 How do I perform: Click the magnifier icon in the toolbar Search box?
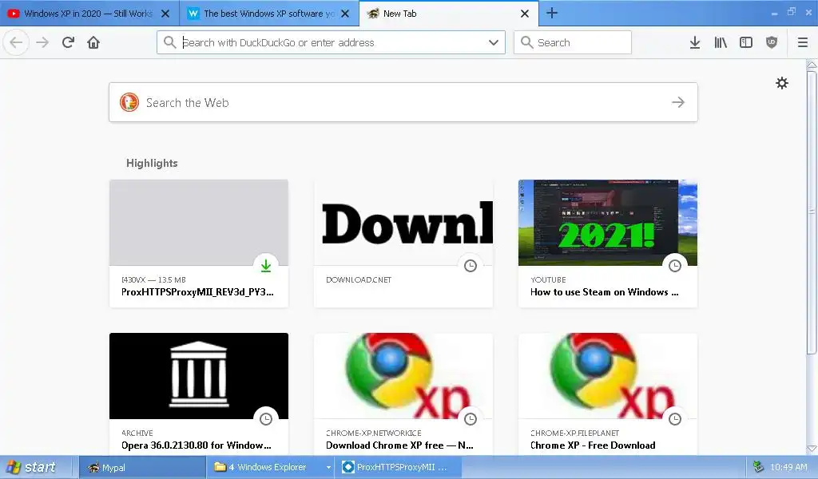coord(527,42)
